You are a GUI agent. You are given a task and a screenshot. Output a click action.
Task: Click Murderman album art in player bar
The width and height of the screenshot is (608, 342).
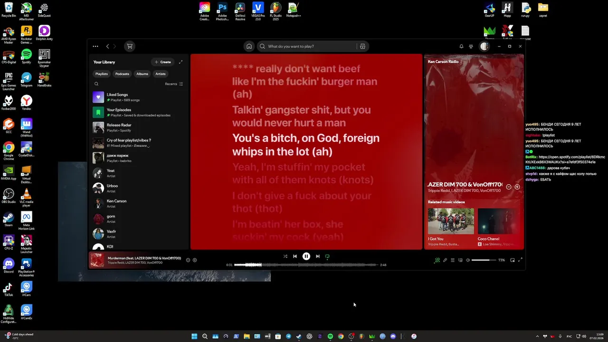(97, 260)
